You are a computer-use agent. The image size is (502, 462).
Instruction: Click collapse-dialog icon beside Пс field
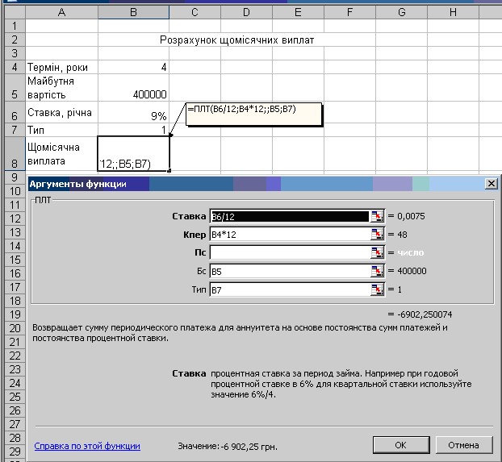[x=376, y=253]
